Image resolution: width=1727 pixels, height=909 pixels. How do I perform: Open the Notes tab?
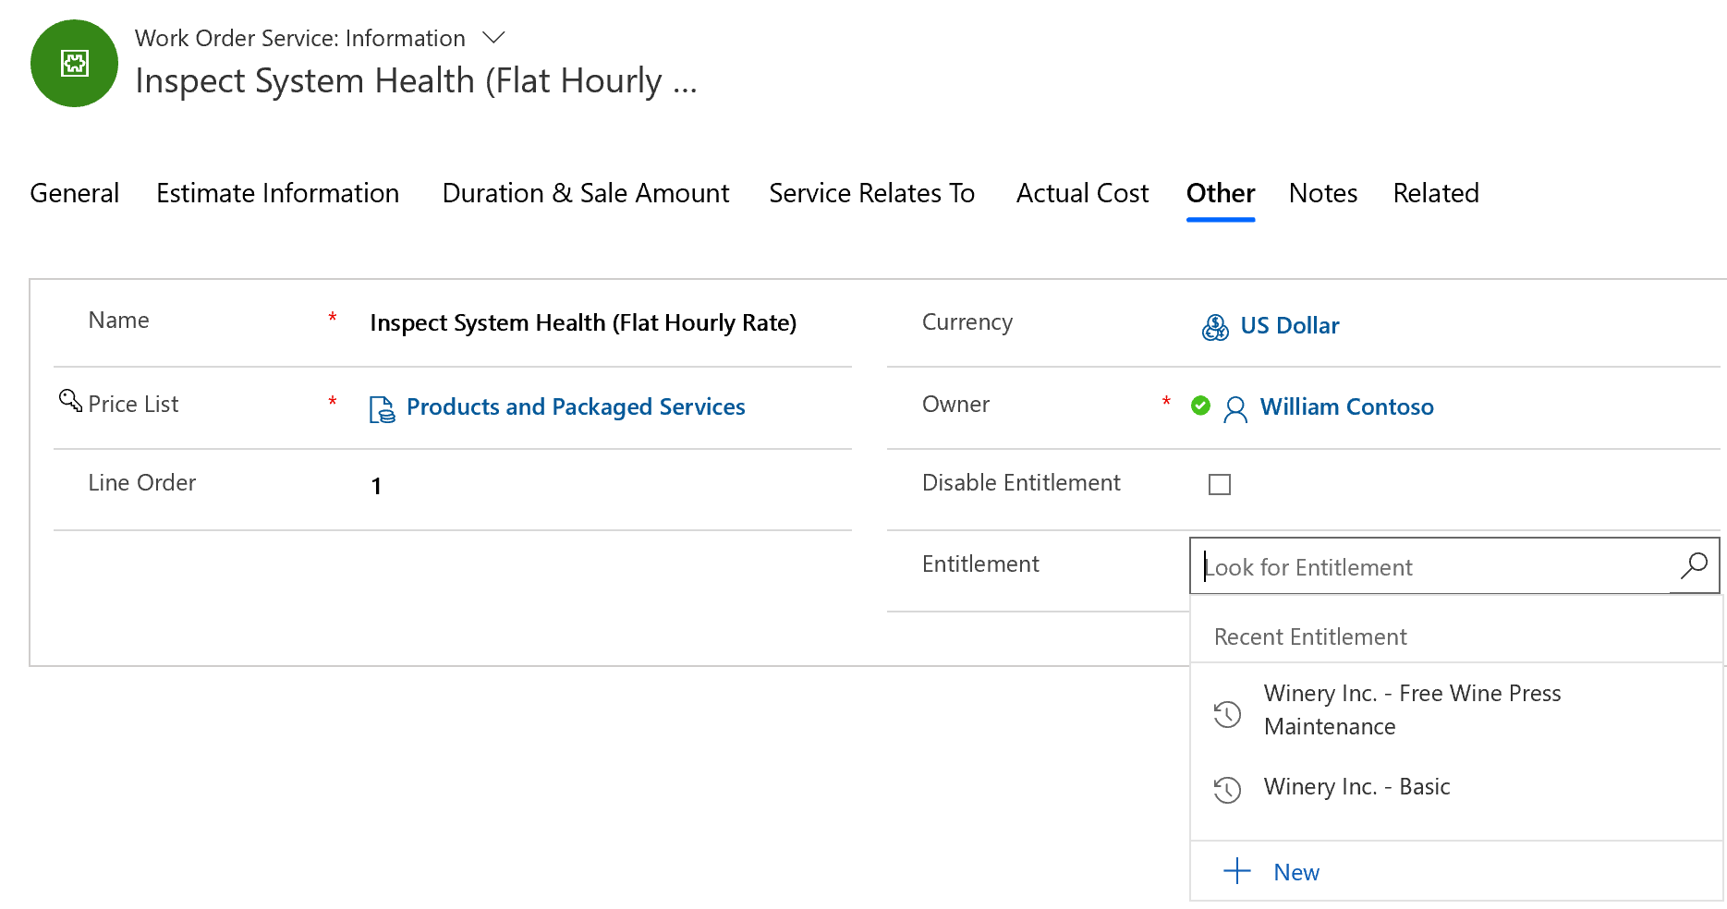tap(1323, 193)
